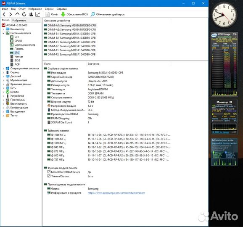Select AIDA64 v6.88.6400 root node
Viewport: 243px width, 227px height.
coord(15,25)
